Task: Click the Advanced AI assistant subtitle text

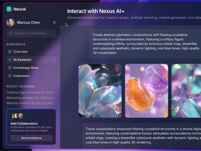Action: (134, 18)
